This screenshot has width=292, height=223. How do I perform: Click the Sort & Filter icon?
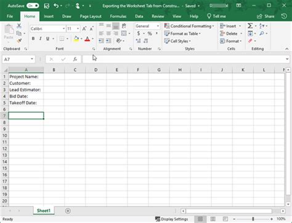point(262,26)
